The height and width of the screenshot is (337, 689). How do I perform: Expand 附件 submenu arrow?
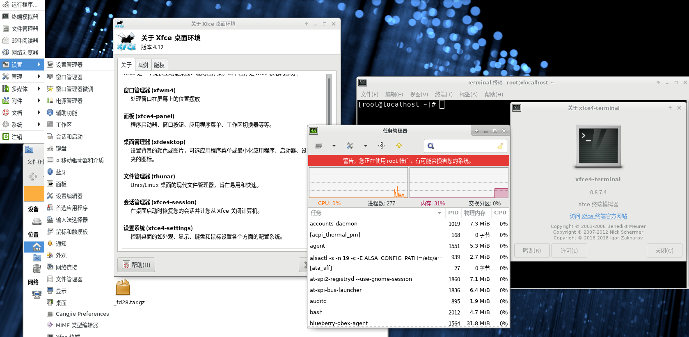pyautogui.click(x=39, y=100)
